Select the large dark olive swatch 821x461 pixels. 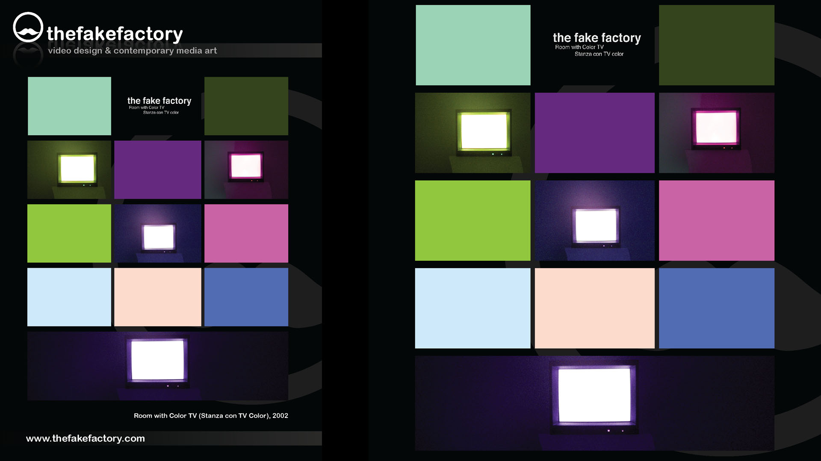[716, 45]
